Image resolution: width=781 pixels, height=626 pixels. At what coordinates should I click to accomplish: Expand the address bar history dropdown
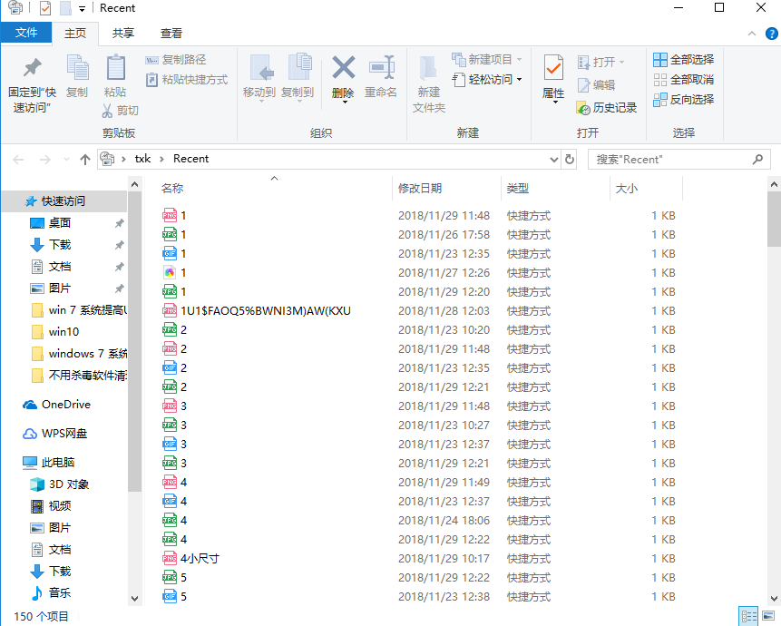tap(554, 159)
